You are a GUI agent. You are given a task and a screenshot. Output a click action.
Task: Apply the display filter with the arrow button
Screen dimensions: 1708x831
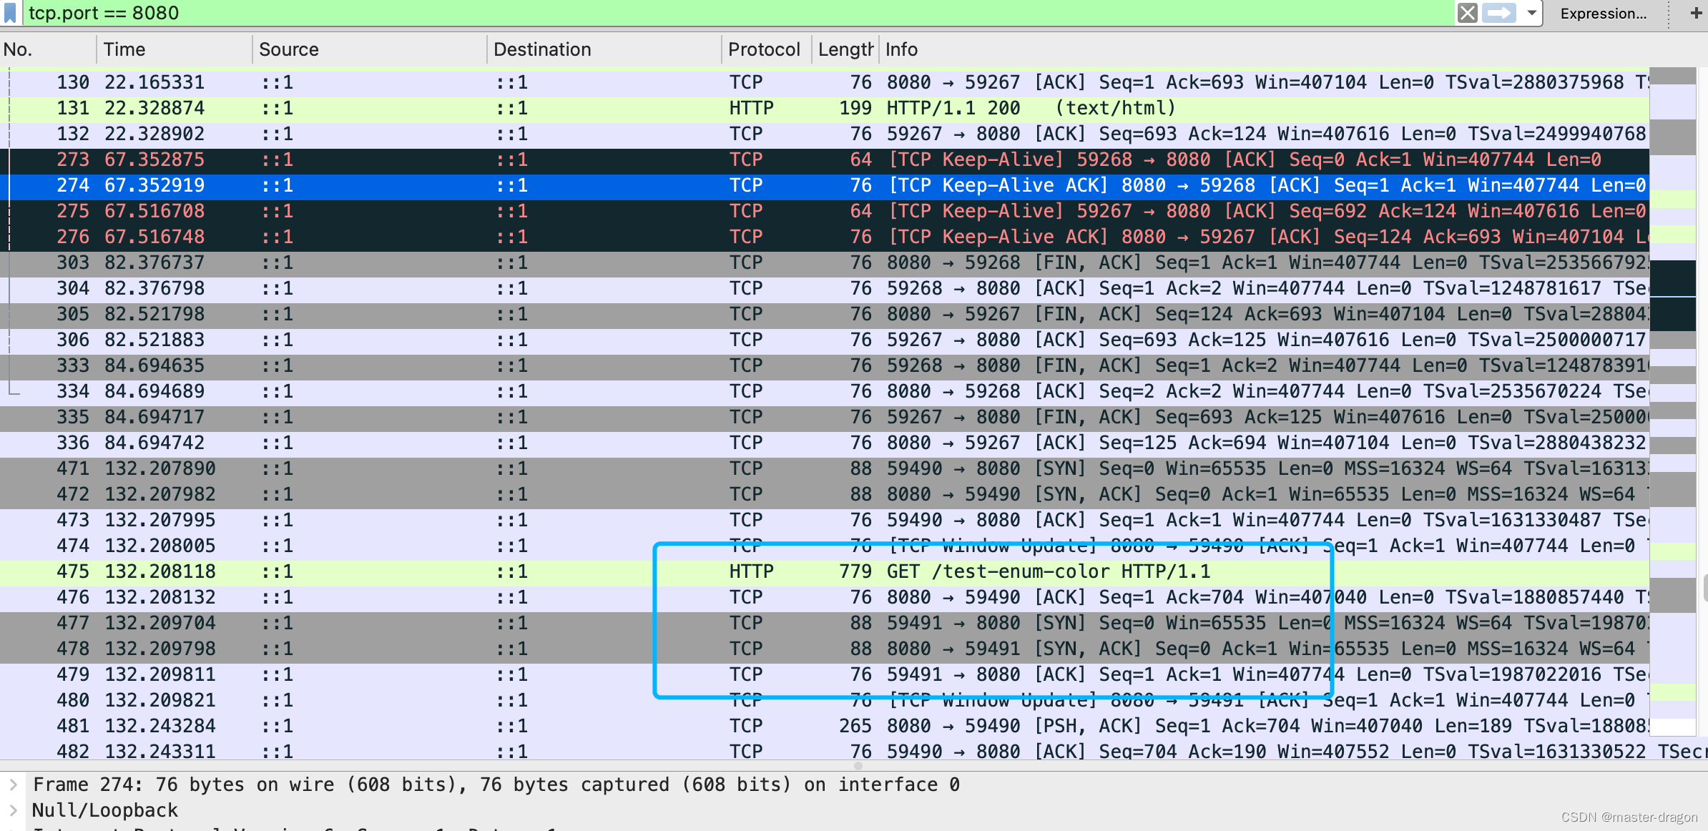(x=1499, y=13)
